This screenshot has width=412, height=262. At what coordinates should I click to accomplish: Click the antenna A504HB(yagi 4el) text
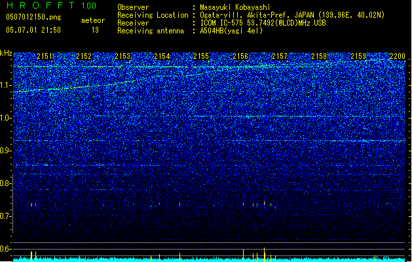pyautogui.click(x=231, y=31)
